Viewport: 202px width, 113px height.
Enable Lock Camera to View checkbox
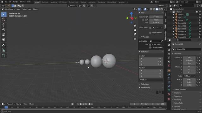coord(150,47)
